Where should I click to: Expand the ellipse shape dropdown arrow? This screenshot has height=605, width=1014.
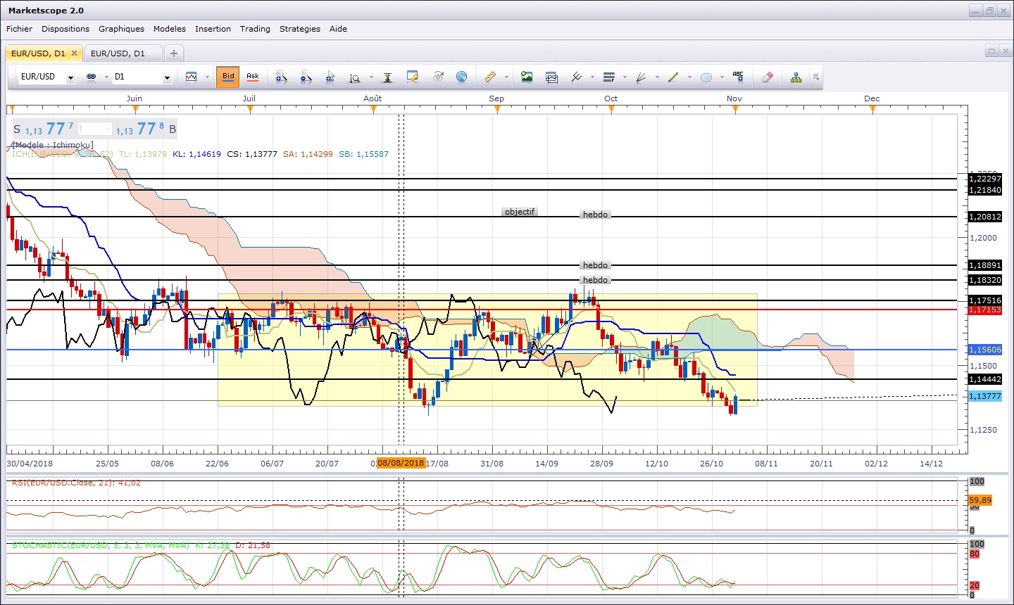(722, 77)
